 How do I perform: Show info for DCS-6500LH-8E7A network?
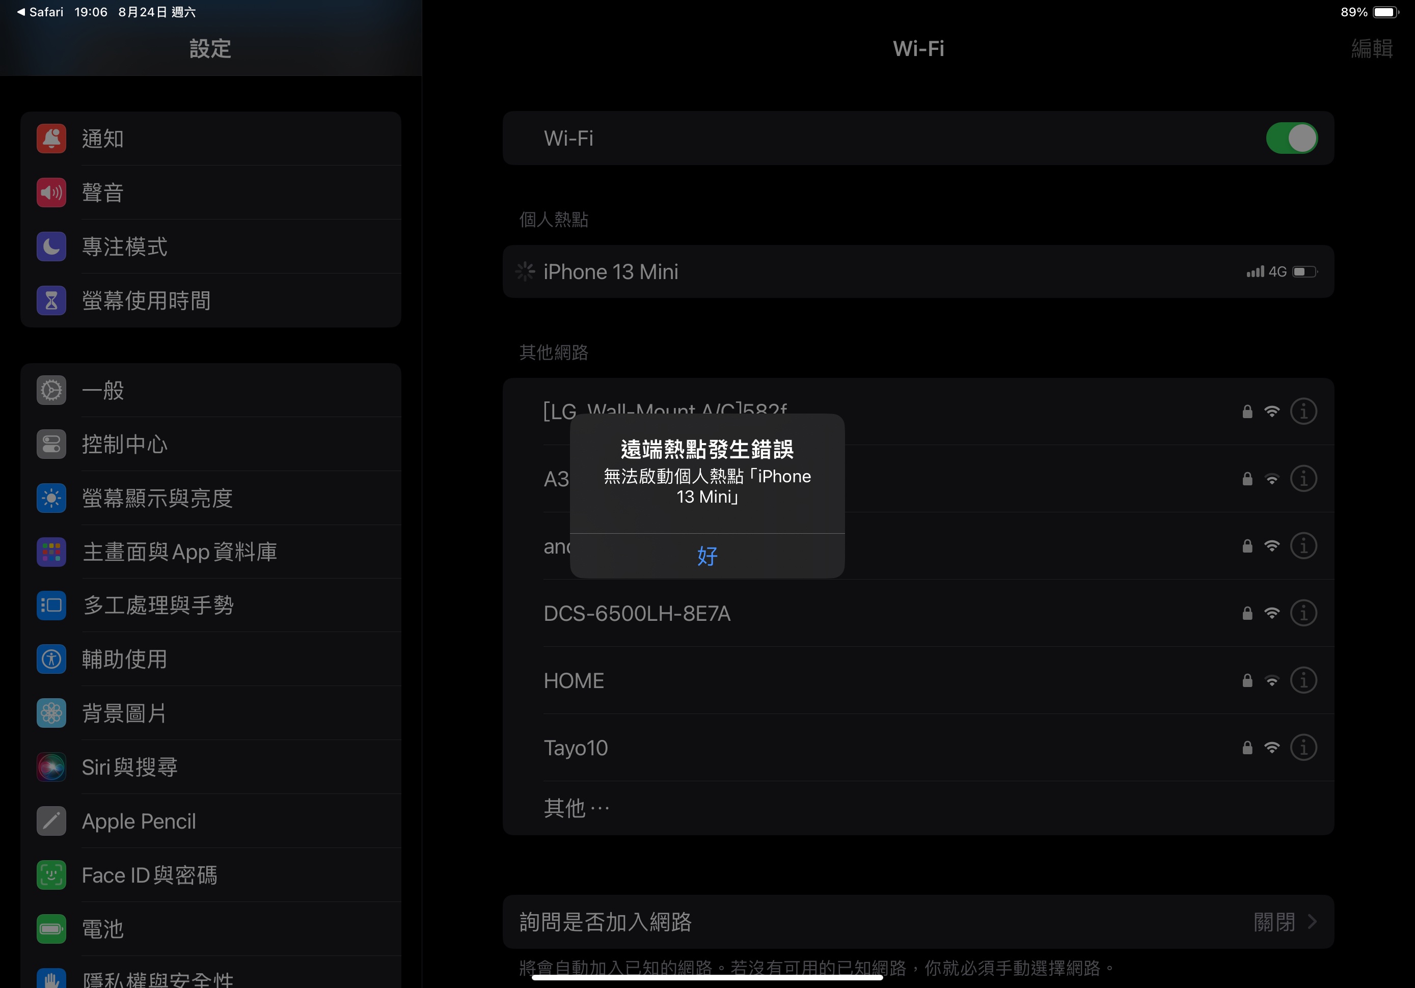pyautogui.click(x=1303, y=613)
